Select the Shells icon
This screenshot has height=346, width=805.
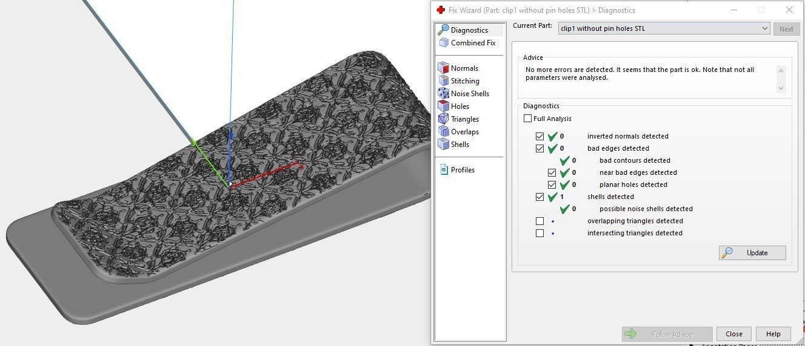point(443,144)
